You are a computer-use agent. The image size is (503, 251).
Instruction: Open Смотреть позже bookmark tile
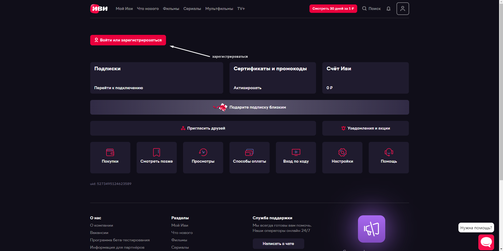157,157
